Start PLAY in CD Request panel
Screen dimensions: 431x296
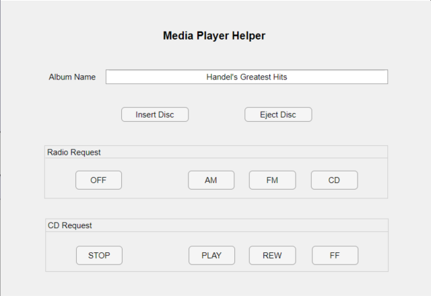(211, 256)
